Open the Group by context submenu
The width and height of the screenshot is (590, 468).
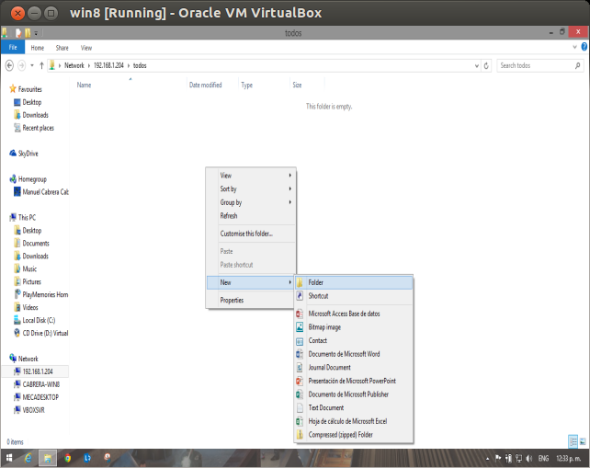tap(252, 202)
